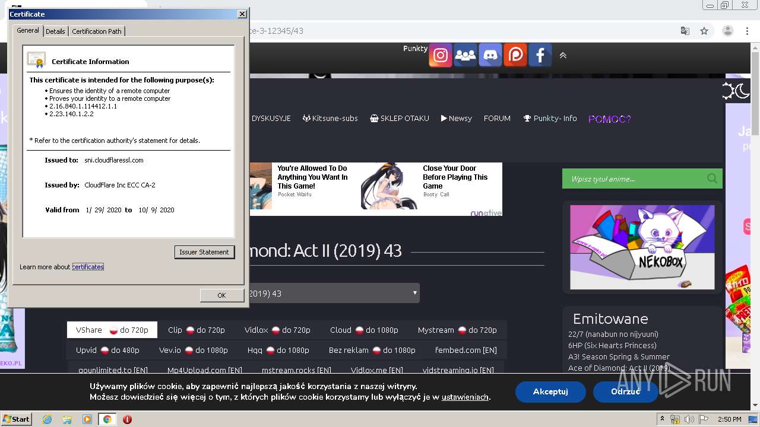Click the taskbar clock showing 2:50 PM
The image size is (760, 427).
[x=729, y=419]
